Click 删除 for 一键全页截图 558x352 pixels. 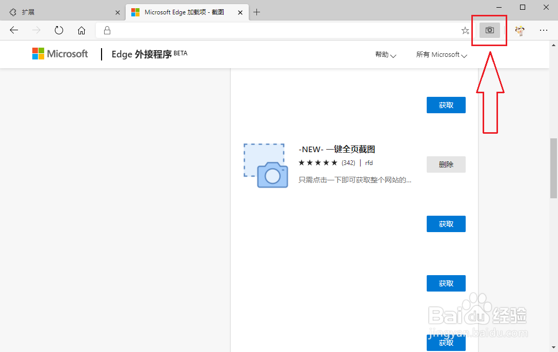click(446, 164)
